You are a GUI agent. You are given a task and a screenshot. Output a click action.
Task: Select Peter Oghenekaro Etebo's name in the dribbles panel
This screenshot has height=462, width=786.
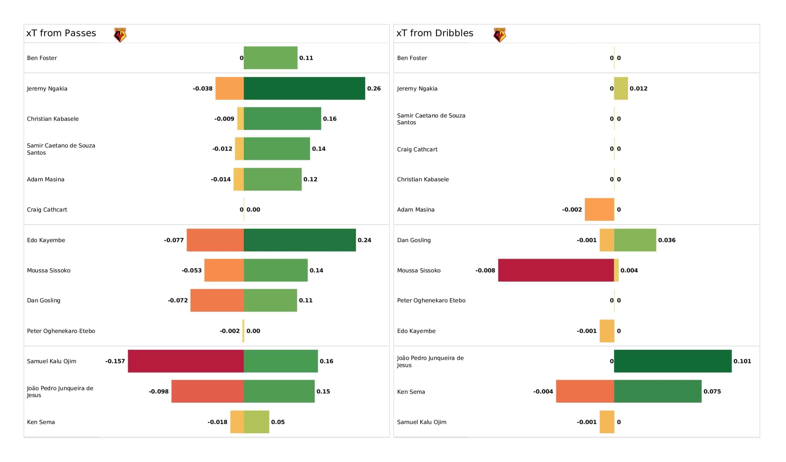click(x=431, y=301)
